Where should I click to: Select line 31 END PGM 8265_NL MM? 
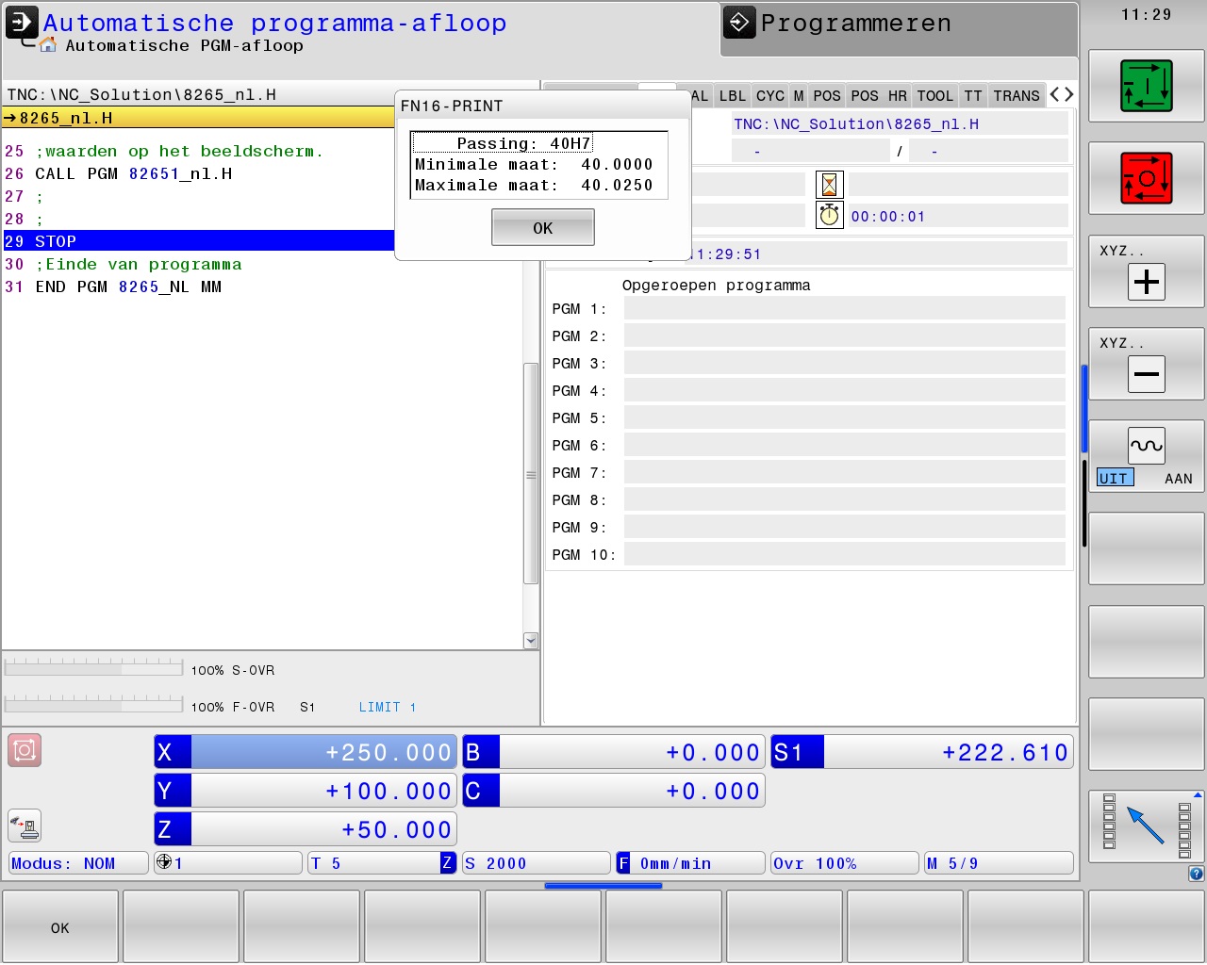tap(263, 286)
